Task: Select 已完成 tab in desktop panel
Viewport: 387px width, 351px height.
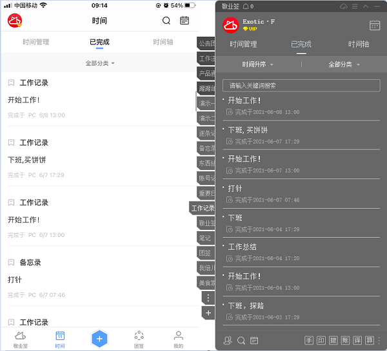Action: click(x=301, y=44)
